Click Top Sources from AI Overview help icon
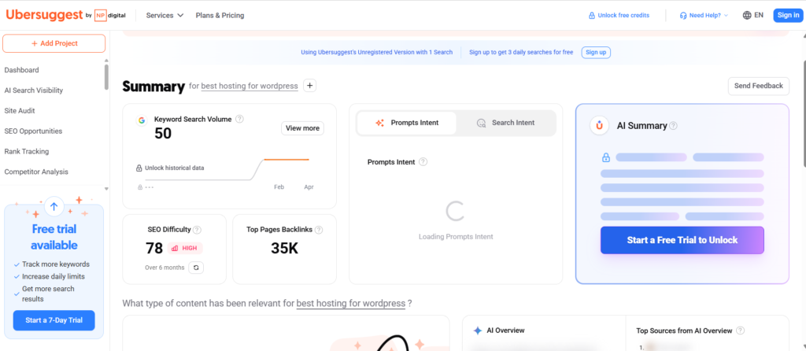806x351 pixels. coord(740,331)
